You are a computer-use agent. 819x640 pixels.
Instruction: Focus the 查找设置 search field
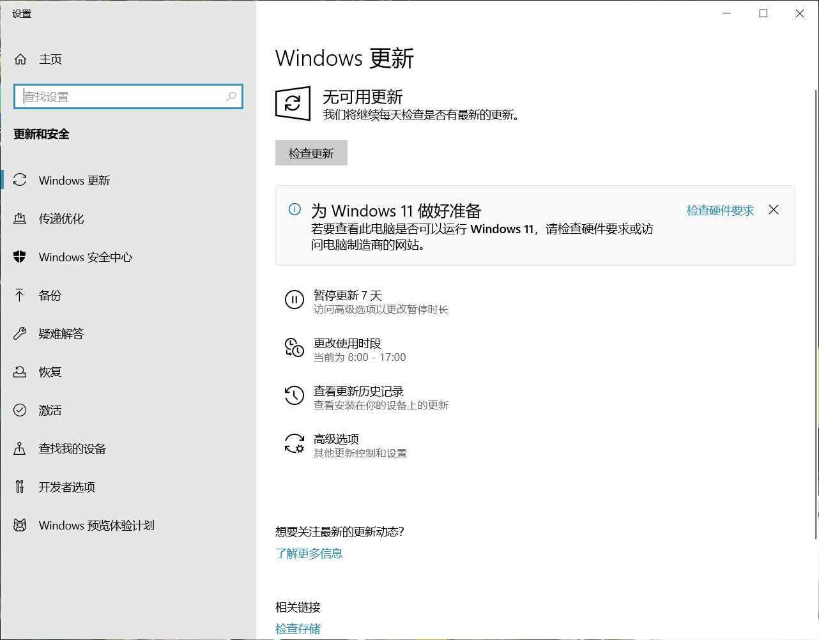pos(128,96)
